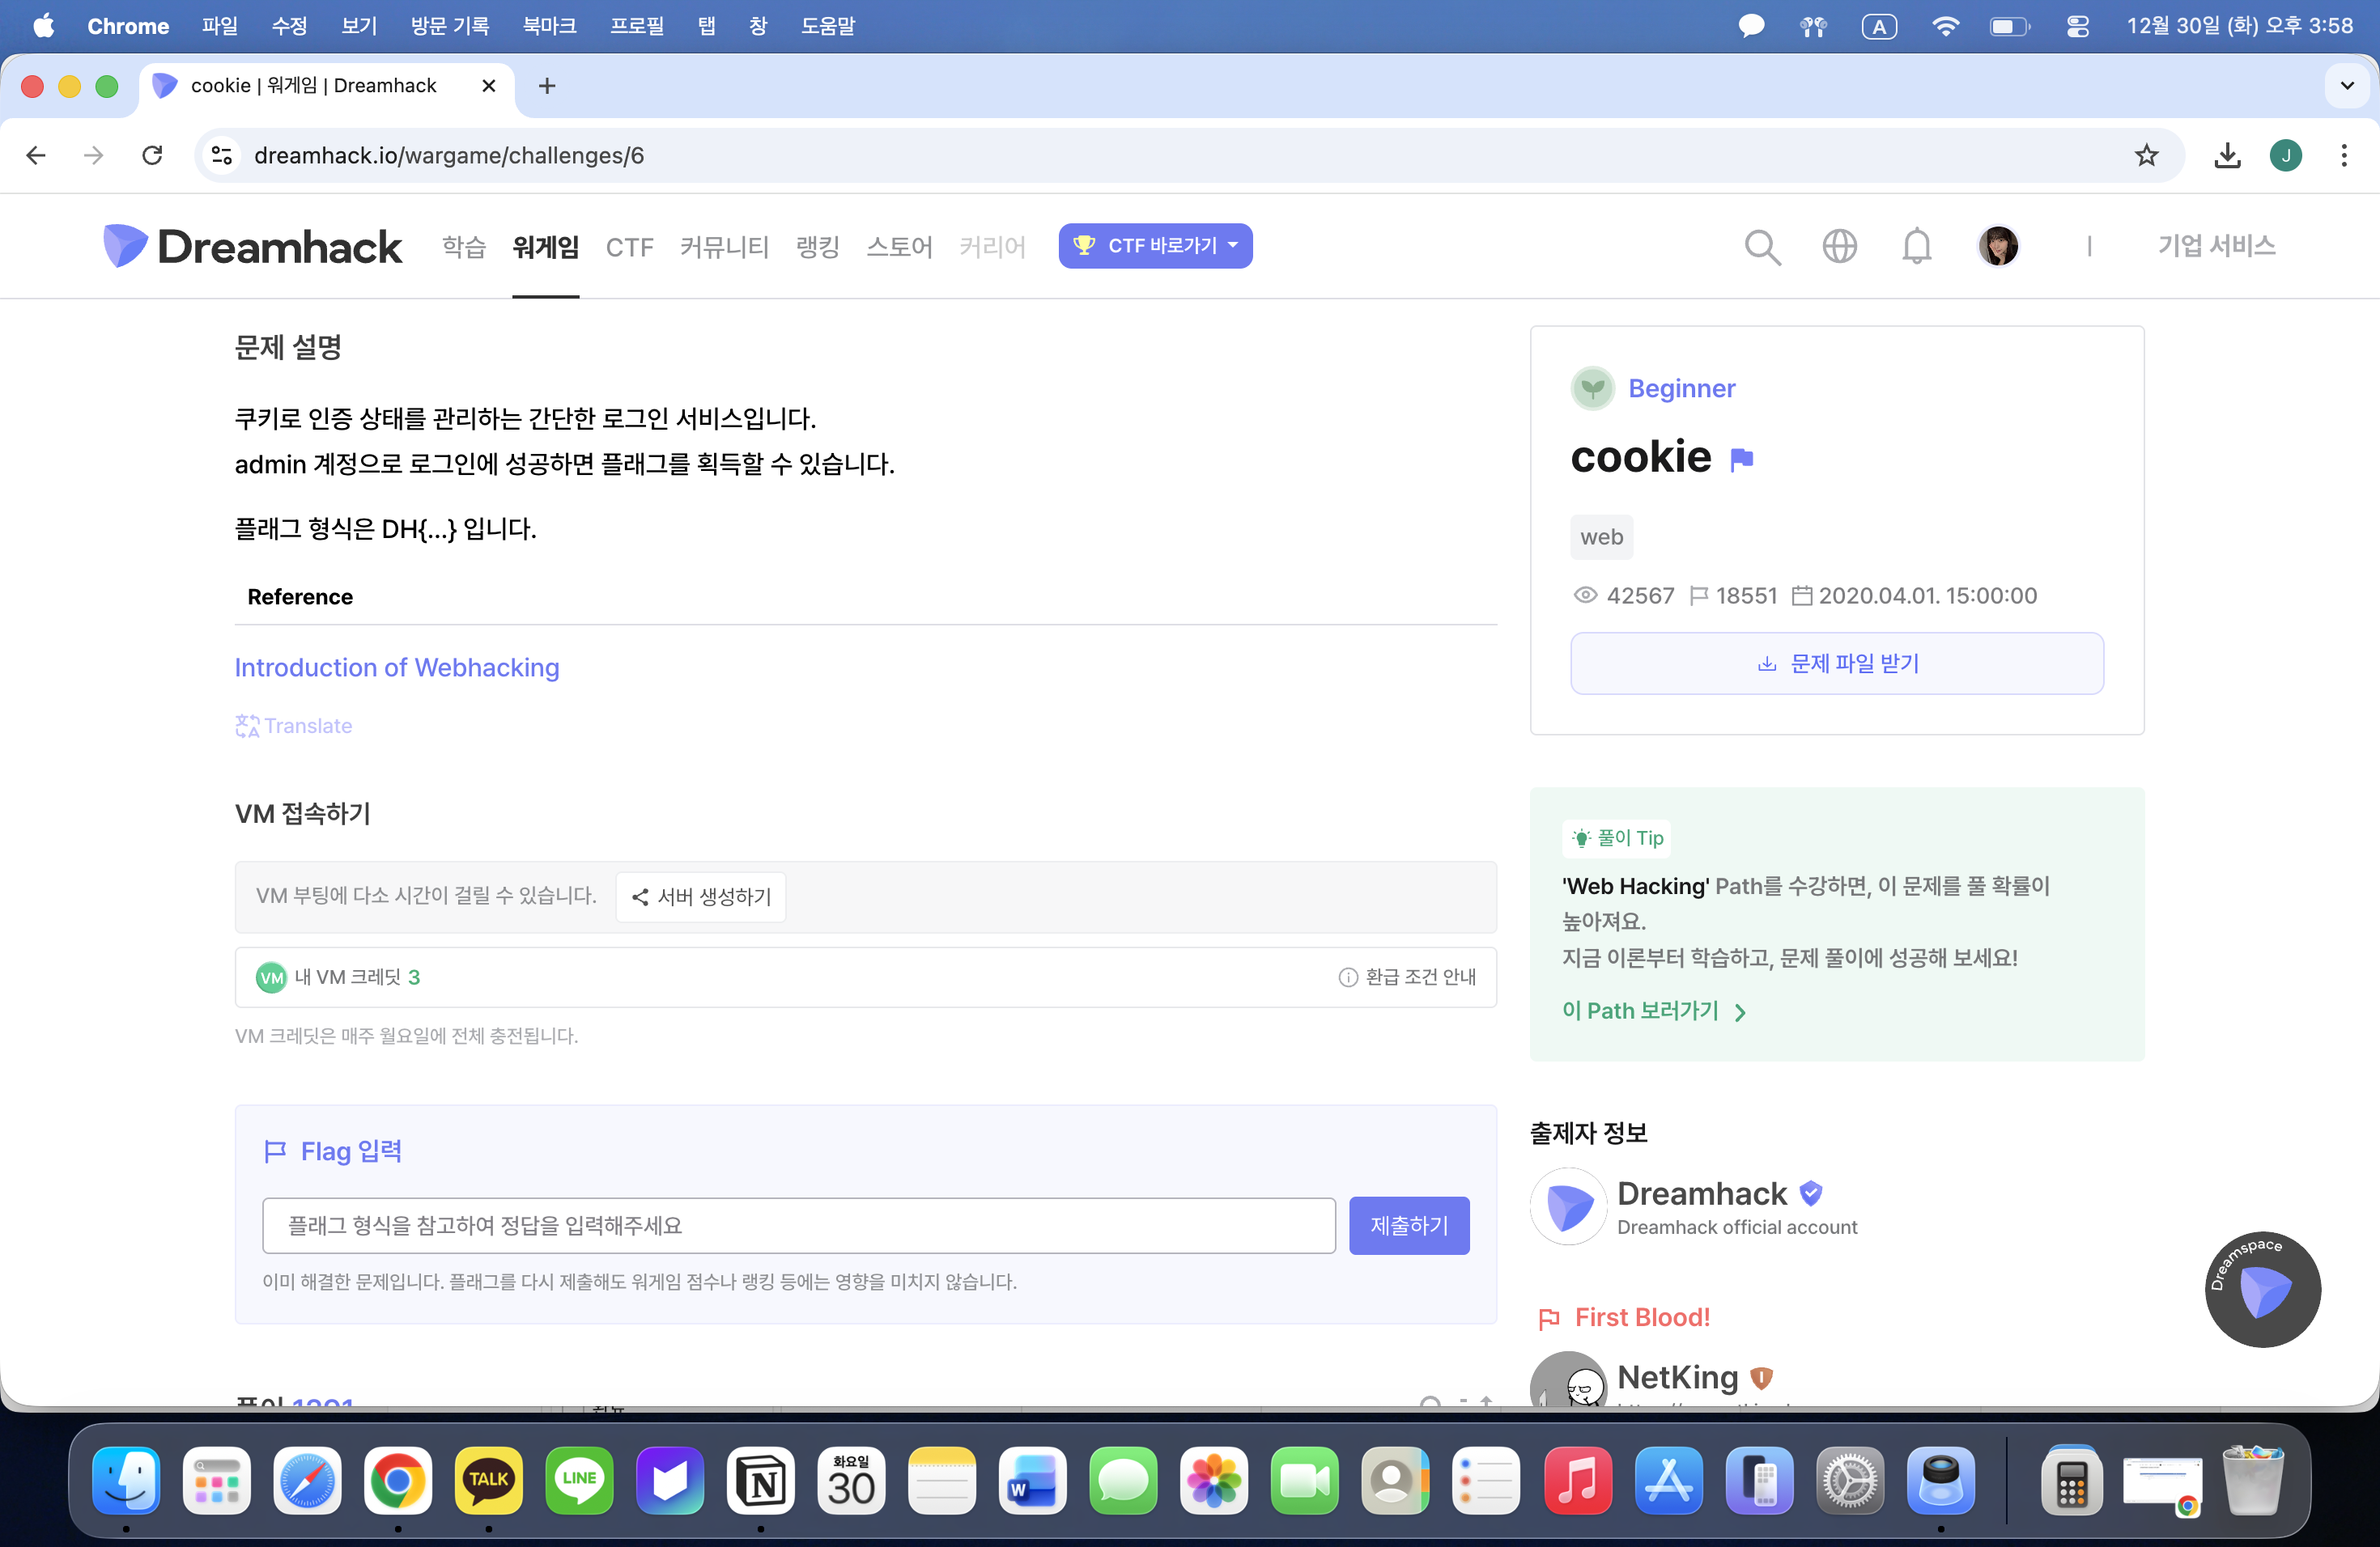Open the Chrome three-dot menu
2380x1547 pixels.
click(x=2343, y=156)
